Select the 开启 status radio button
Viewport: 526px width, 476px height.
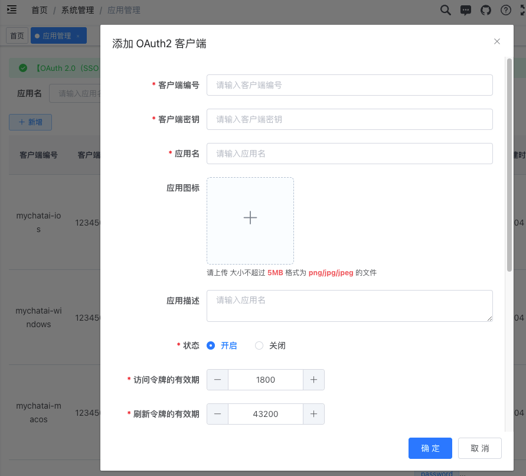pyautogui.click(x=211, y=345)
